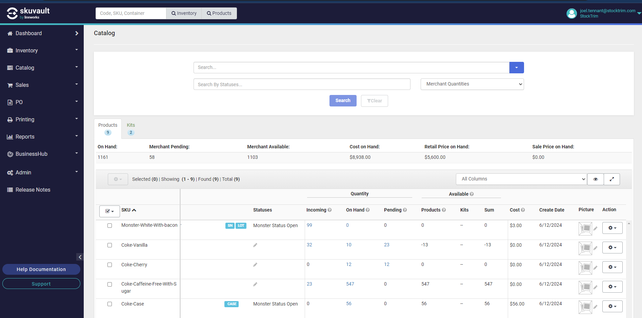Click the Pending help question icon
The image size is (642, 318).
405,210
